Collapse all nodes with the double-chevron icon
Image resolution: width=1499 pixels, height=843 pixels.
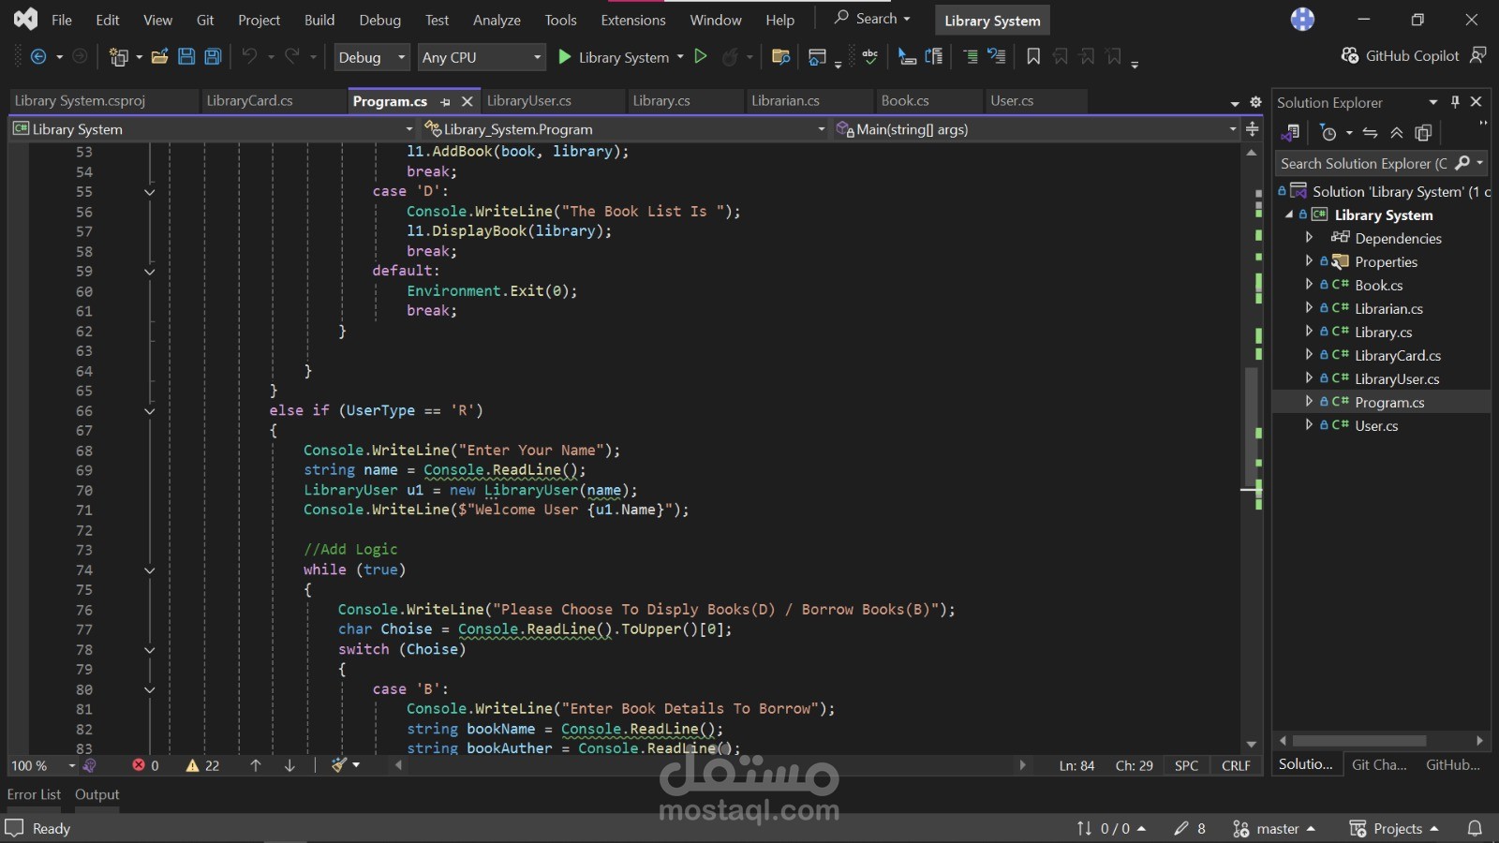(1397, 133)
